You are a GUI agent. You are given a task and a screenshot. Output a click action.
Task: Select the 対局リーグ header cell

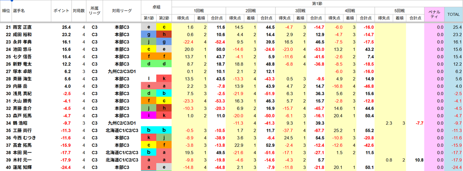(122, 12)
